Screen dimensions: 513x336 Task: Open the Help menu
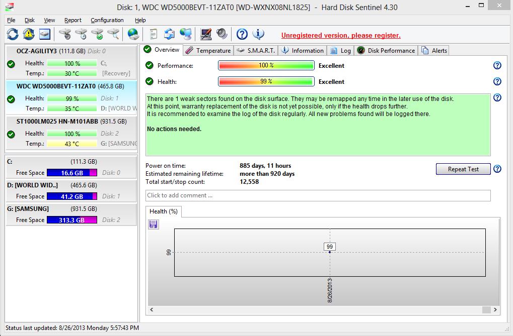tap(140, 20)
